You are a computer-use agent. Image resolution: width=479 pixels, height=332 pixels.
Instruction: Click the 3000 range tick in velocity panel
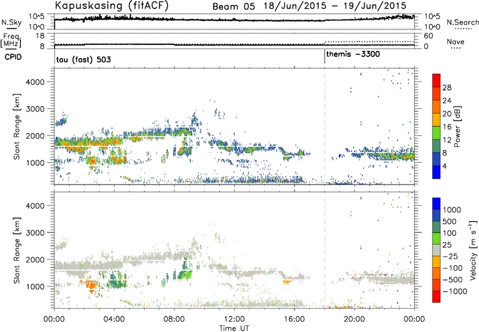[35, 233]
